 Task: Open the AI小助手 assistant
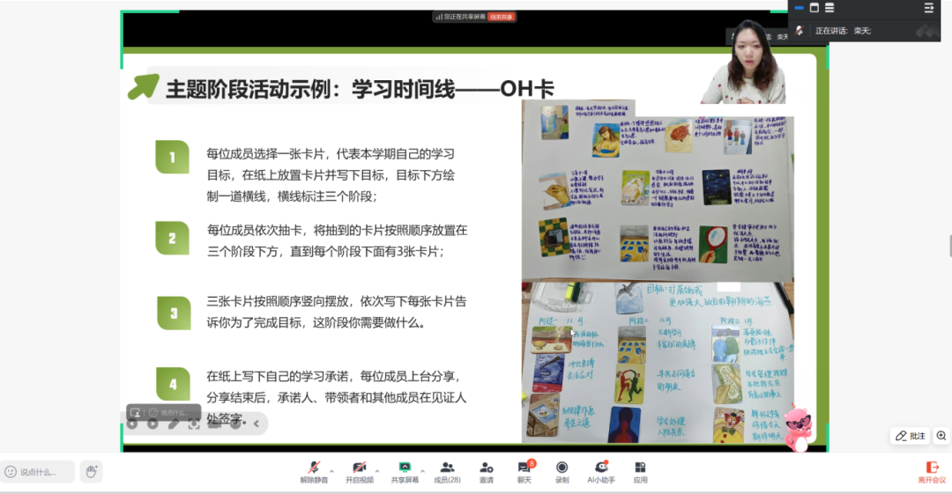[x=601, y=468]
